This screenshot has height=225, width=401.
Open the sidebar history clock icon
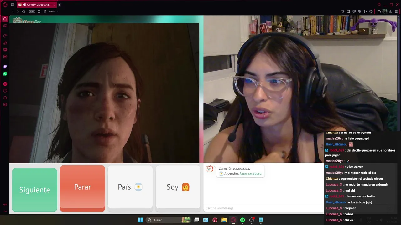coord(5,91)
